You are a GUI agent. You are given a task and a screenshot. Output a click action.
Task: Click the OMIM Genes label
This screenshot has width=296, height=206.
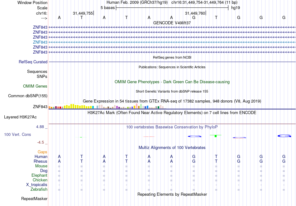tap(35, 86)
